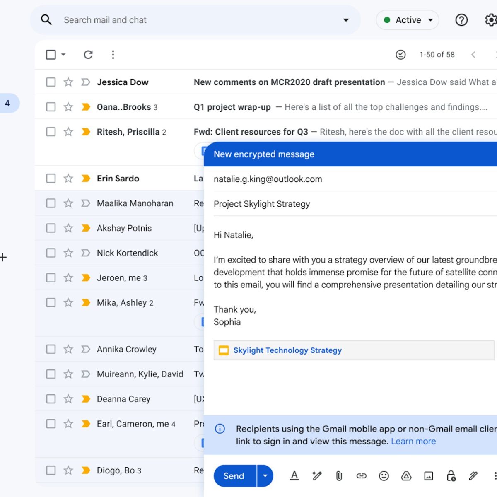Open the emoji picker

coord(384,476)
